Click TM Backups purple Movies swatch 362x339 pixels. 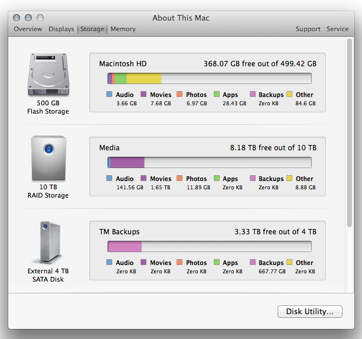(x=144, y=262)
